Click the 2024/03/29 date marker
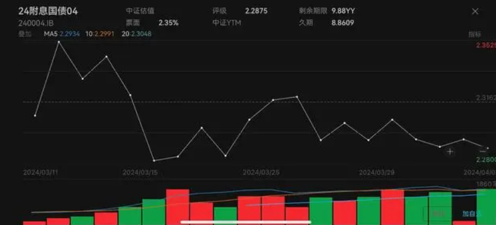This screenshot has width=496, height=225. point(376,172)
